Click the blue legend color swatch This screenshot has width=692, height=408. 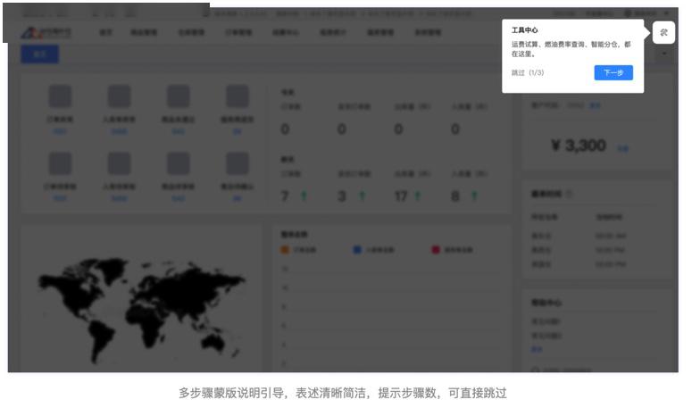[357, 250]
